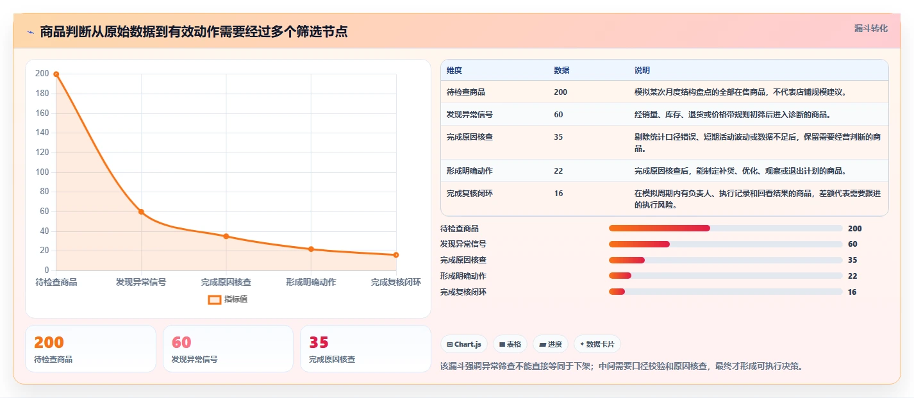Image resolution: width=914 pixels, height=398 pixels.
Task: Click the 完成复核闭环 progress bar
Action: coord(726,292)
